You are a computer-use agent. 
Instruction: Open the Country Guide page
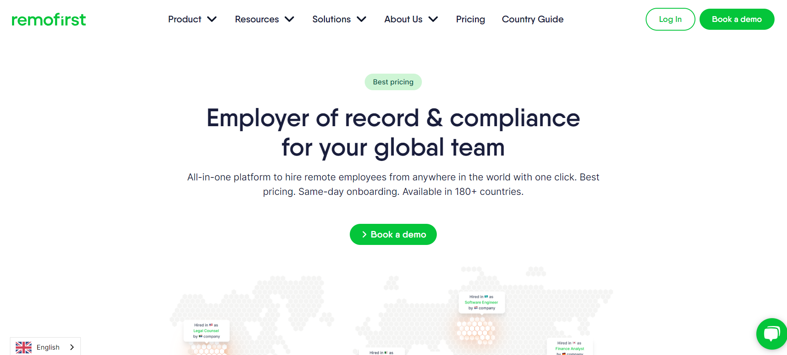[x=533, y=19]
